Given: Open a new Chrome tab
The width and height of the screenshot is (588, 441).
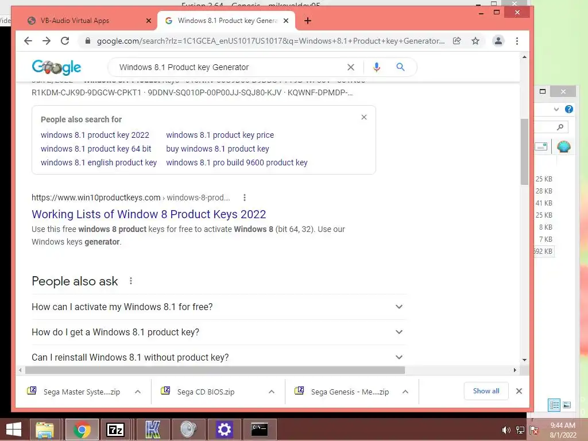Looking at the screenshot, I should point(308,21).
